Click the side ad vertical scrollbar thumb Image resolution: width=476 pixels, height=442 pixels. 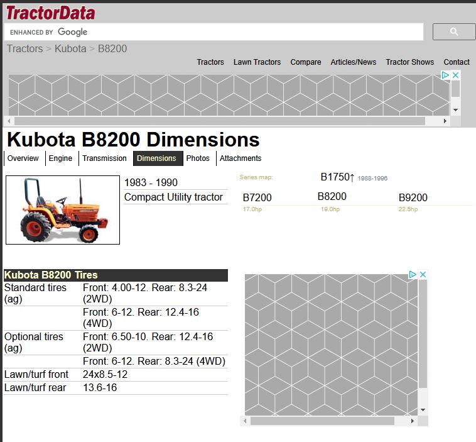423,334
